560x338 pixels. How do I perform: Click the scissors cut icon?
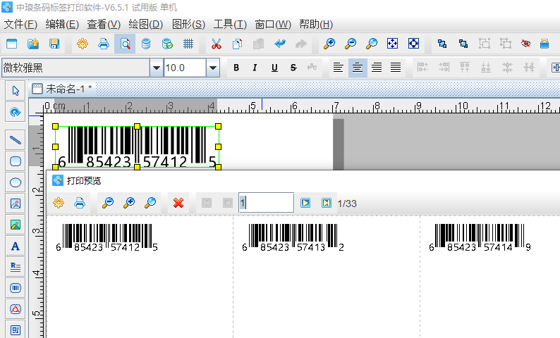click(216, 44)
